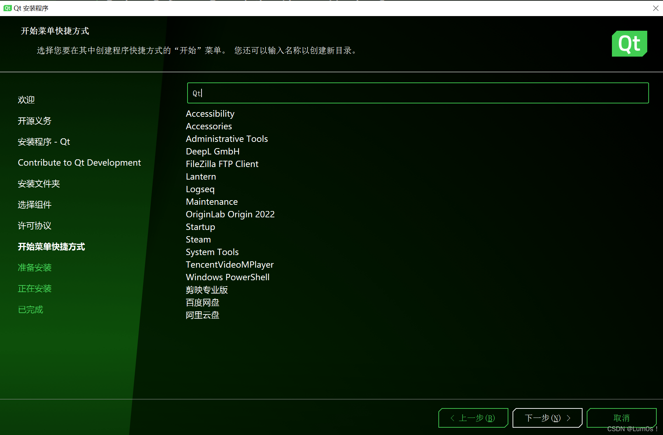The height and width of the screenshot is (435, 663).
Task: Close the Qt installer window
Action: pyautogui.click(x=656, y=8)
